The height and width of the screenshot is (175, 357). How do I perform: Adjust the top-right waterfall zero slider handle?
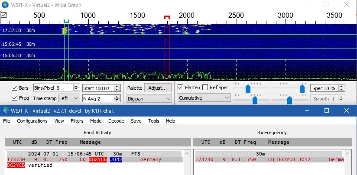[x=302, y=88]
